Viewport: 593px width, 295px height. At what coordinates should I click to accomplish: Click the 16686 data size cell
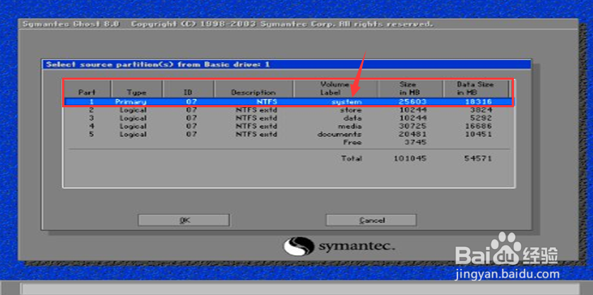point(479,126)
